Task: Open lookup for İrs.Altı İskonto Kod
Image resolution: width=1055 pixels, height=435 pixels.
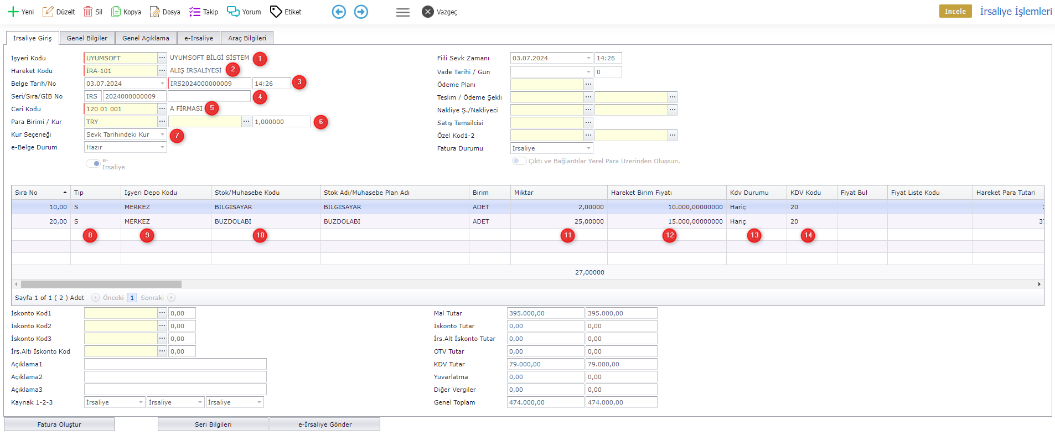Action: pyautogui.click(x=162, y=351)
